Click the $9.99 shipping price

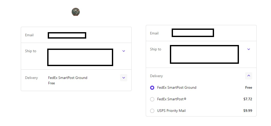248,111
